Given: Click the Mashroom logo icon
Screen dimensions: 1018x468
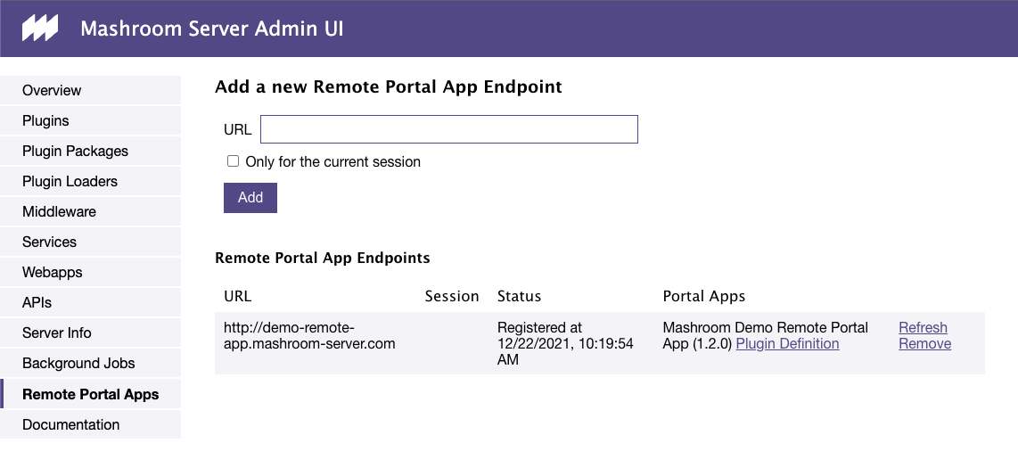Looking at the screenshot, I should click(x=40, y=28).
